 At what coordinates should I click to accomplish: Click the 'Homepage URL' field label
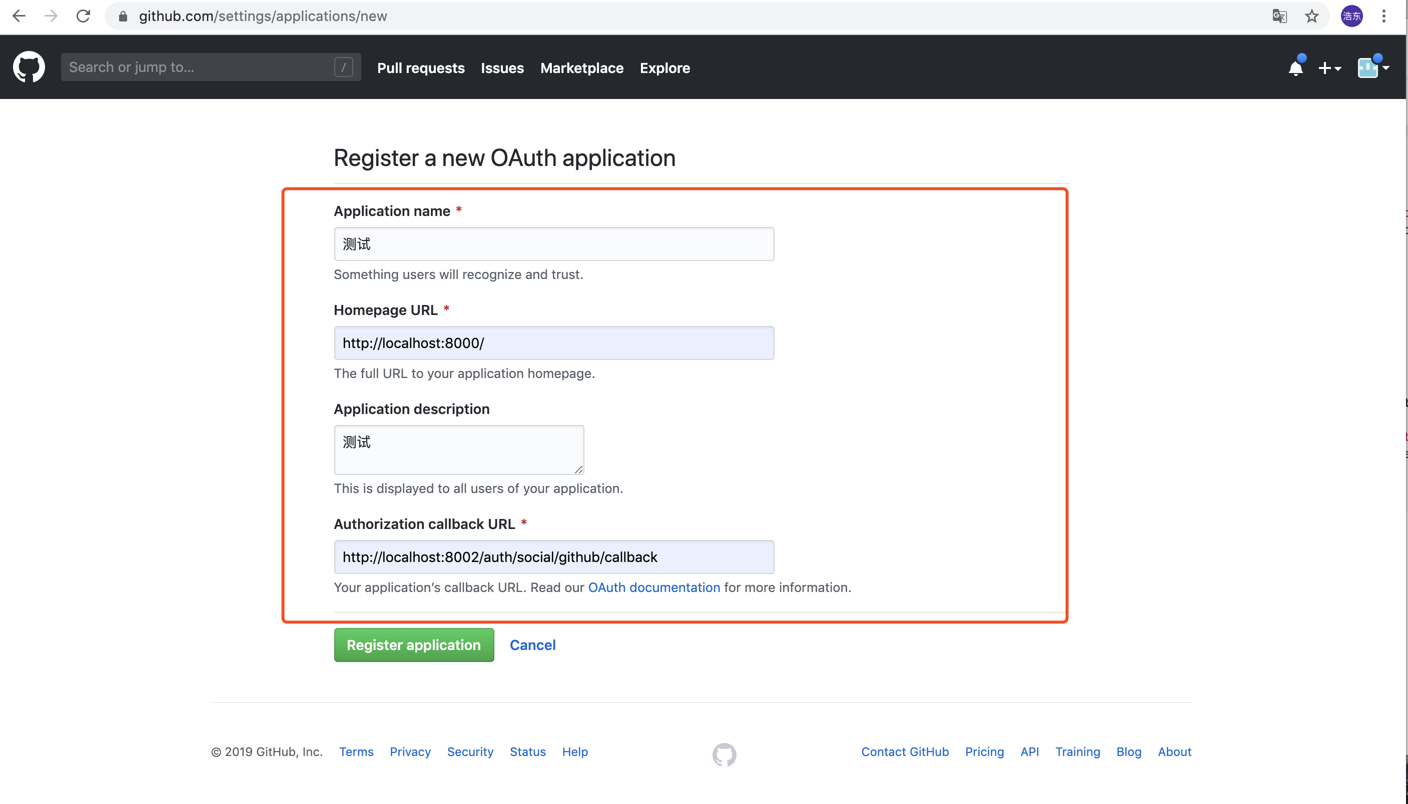pyautogui.click(x=385, y=310)
